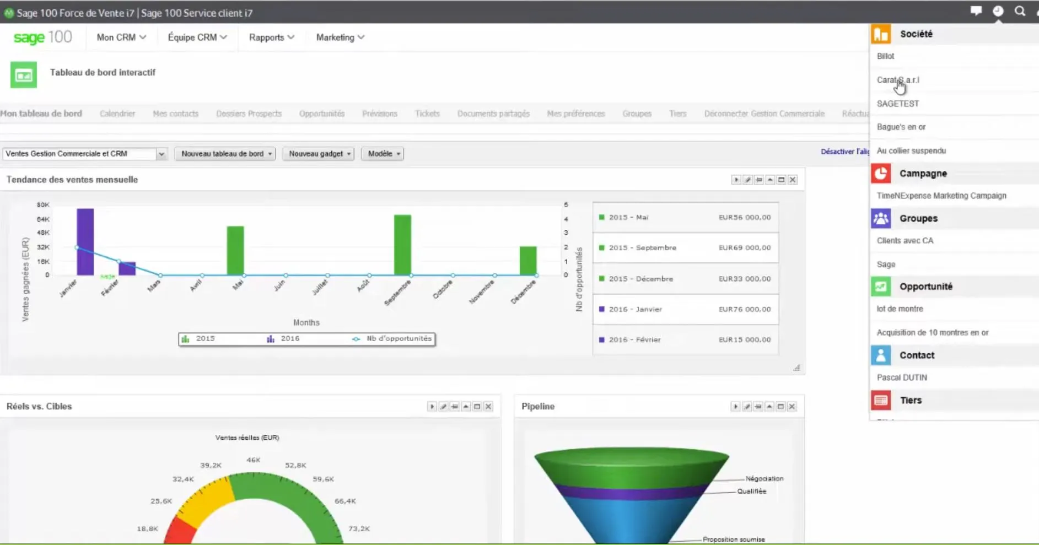This screenshot has width=1039, height=545.
Task: Click the red Campagne pie icon
Action: coord(881,173)
